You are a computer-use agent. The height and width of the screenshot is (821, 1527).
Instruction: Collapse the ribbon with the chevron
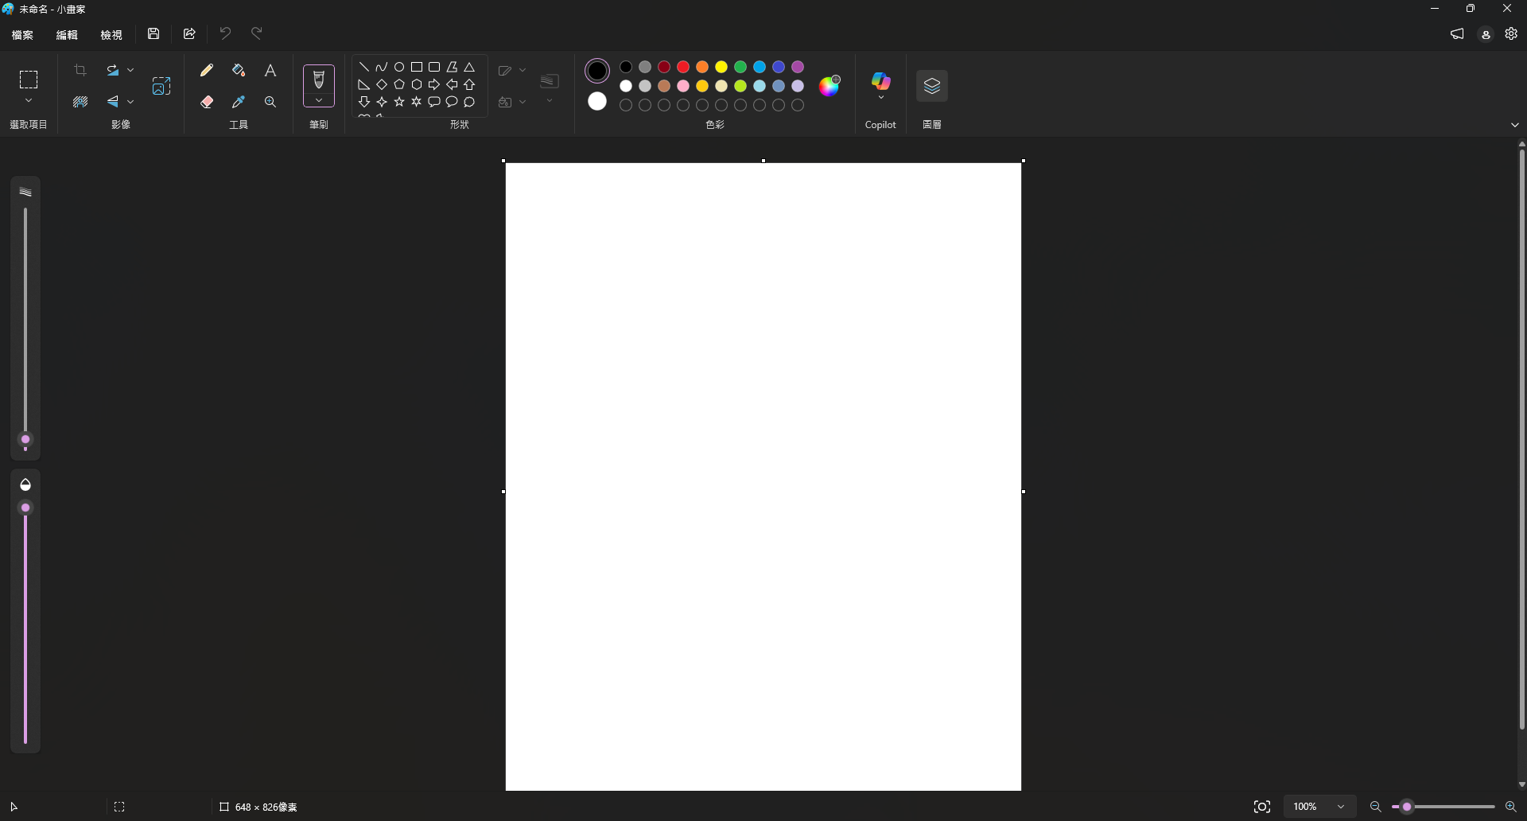point(1514,125)
